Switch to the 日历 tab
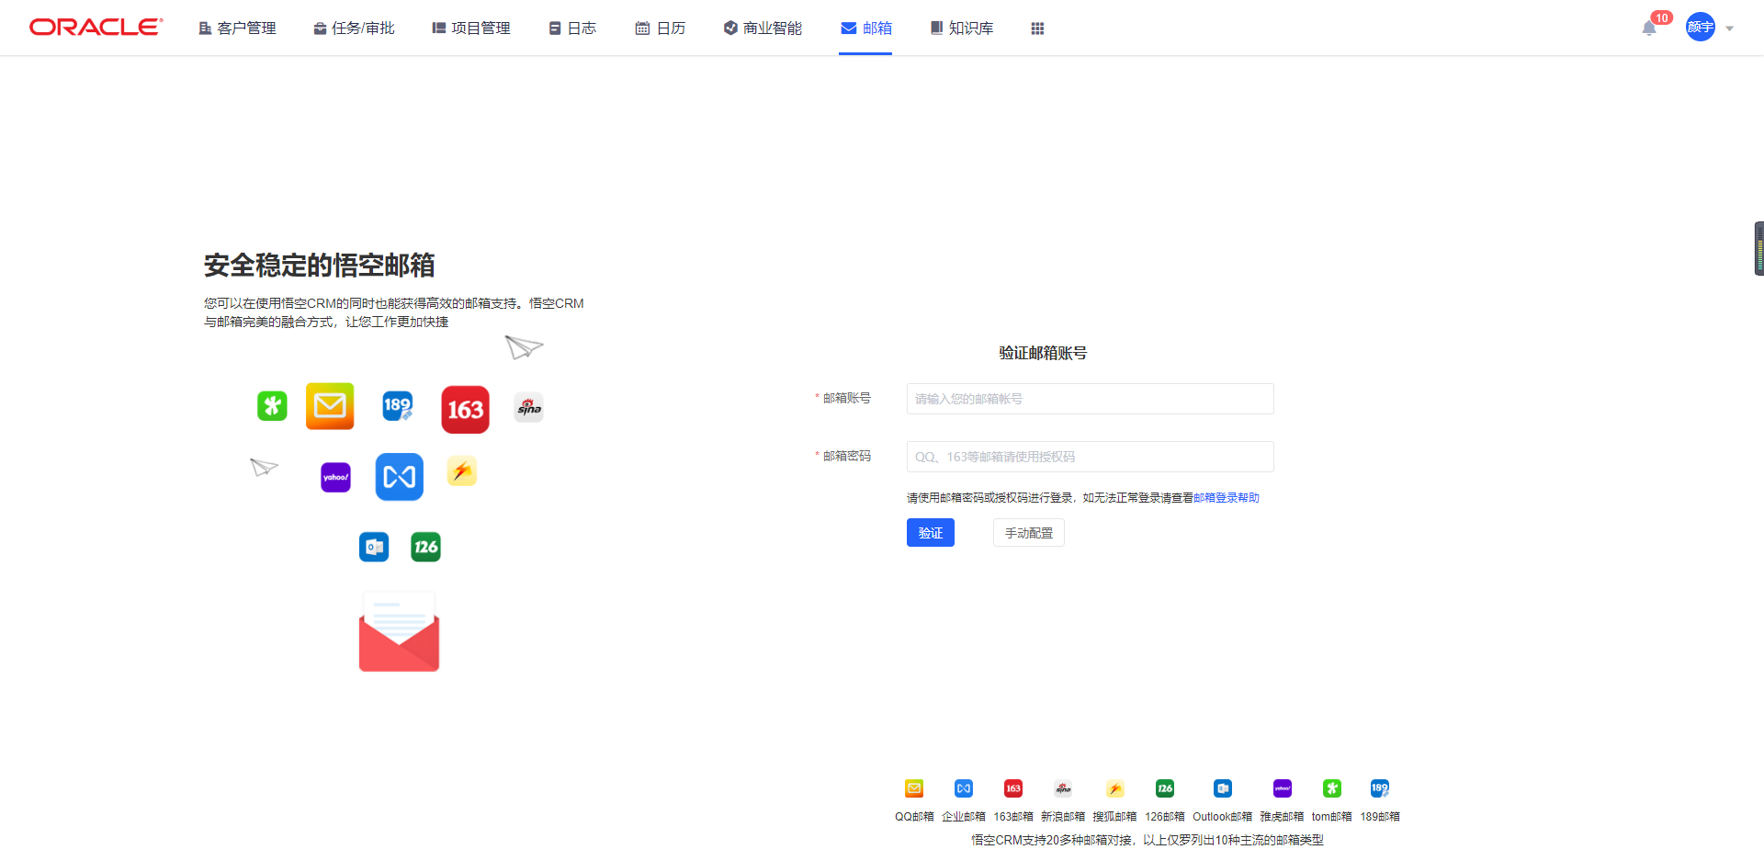 (661, 28)
